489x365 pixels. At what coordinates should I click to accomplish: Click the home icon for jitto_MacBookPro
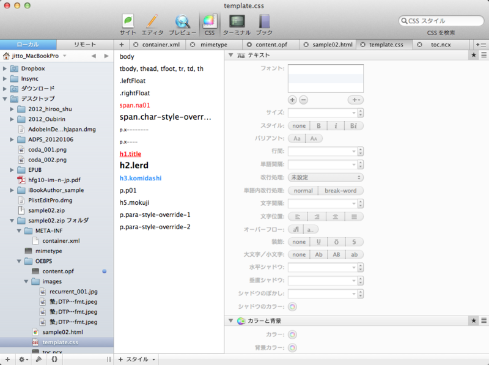6,56
